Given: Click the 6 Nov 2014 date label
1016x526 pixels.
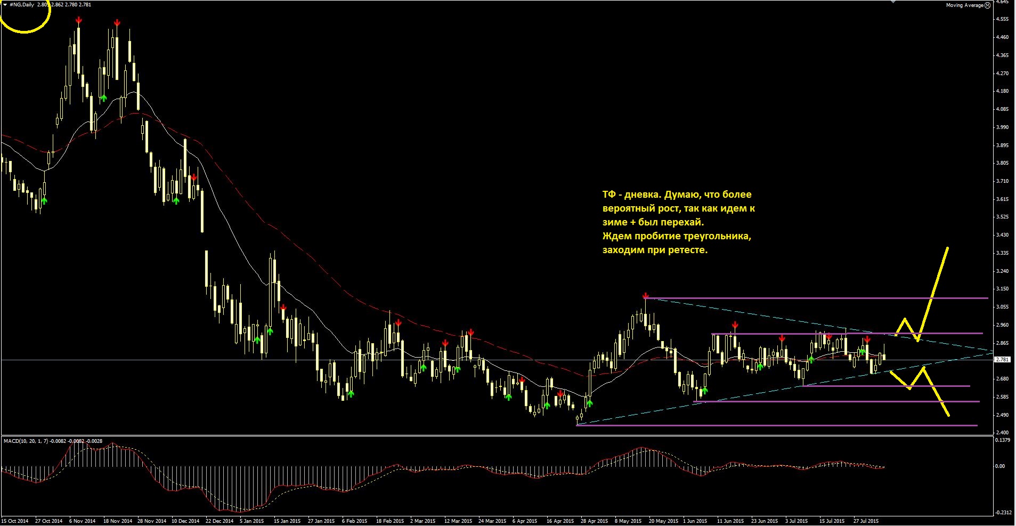Looking at the screenshot, I should [83, 521].
